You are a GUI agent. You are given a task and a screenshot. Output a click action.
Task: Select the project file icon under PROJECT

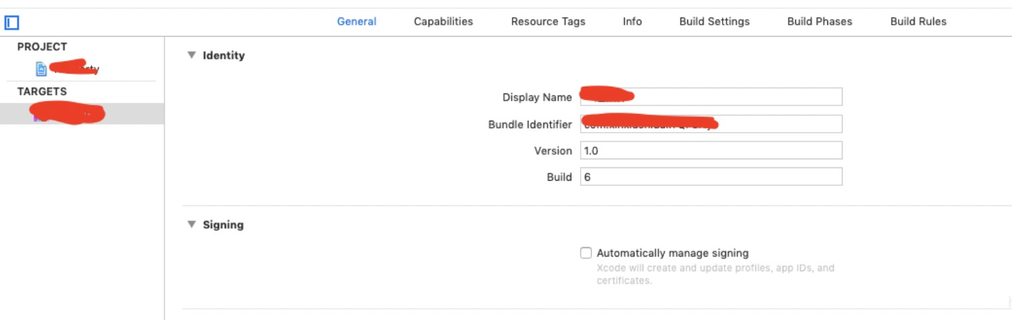[41, 69]
